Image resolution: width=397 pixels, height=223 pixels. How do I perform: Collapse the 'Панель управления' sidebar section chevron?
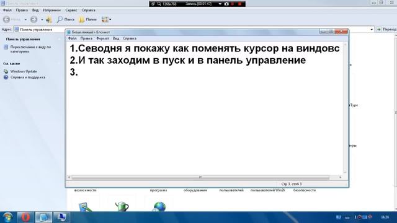[x=60, y=39]
